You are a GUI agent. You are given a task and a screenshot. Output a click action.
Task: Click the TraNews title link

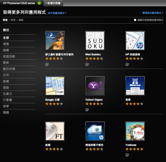coord(131,145)
